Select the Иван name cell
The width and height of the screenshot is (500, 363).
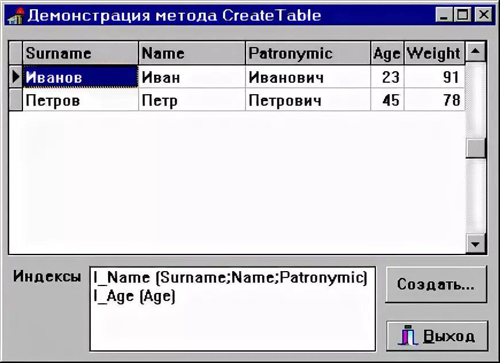click(x=192, y=76)
